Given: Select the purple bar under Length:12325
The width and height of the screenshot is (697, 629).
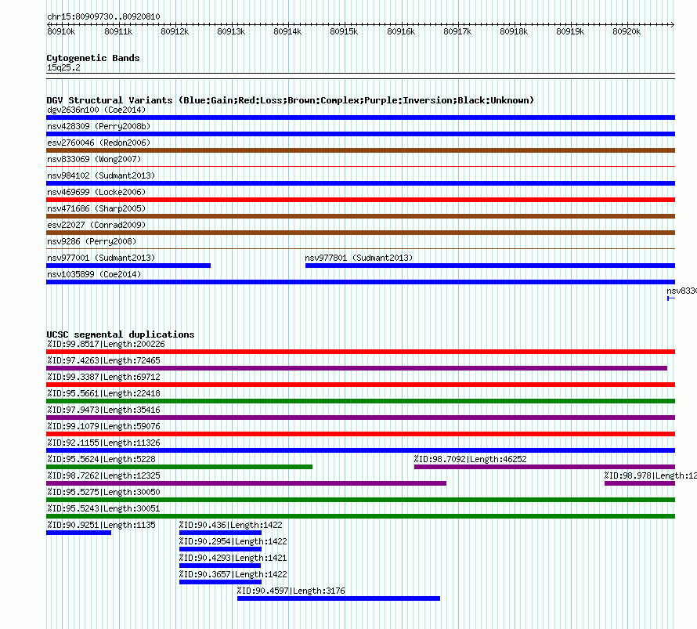Looking at the screenshot, I should (246, 483).
